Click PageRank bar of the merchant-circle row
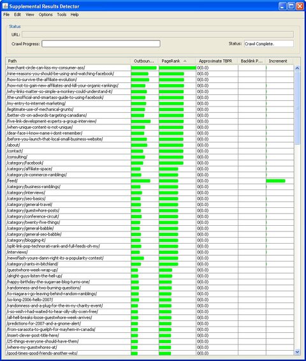The width and height of the screenshot is (306, 361). point(177,68)
